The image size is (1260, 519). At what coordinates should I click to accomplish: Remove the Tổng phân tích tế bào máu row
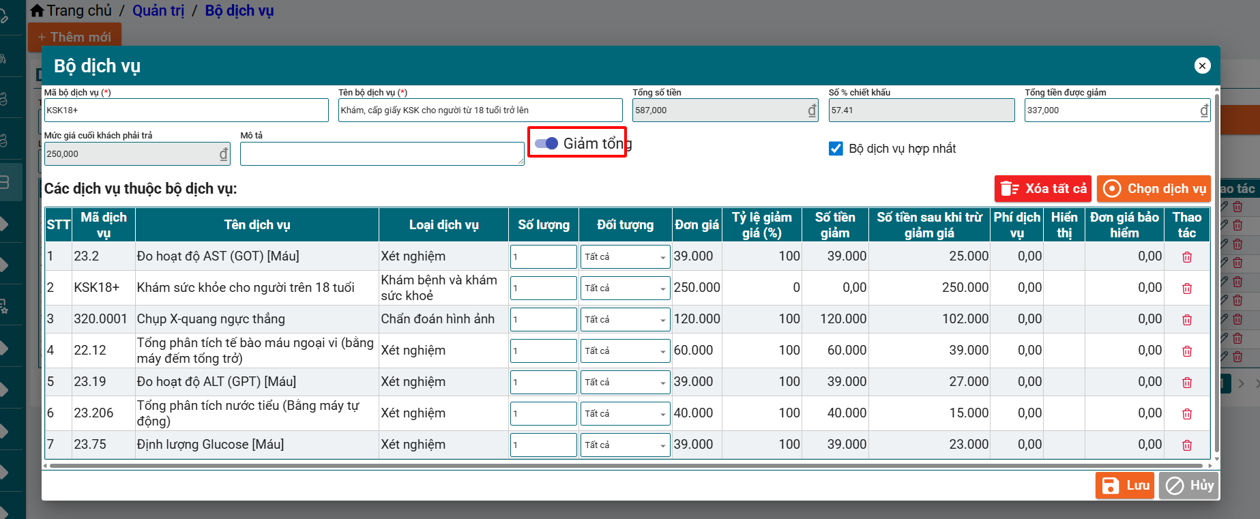1187,351
